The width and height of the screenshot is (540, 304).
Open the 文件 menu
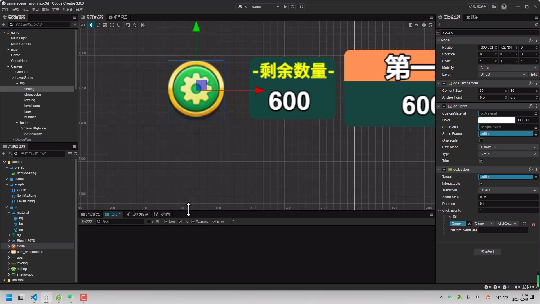[x=4, y=9]
